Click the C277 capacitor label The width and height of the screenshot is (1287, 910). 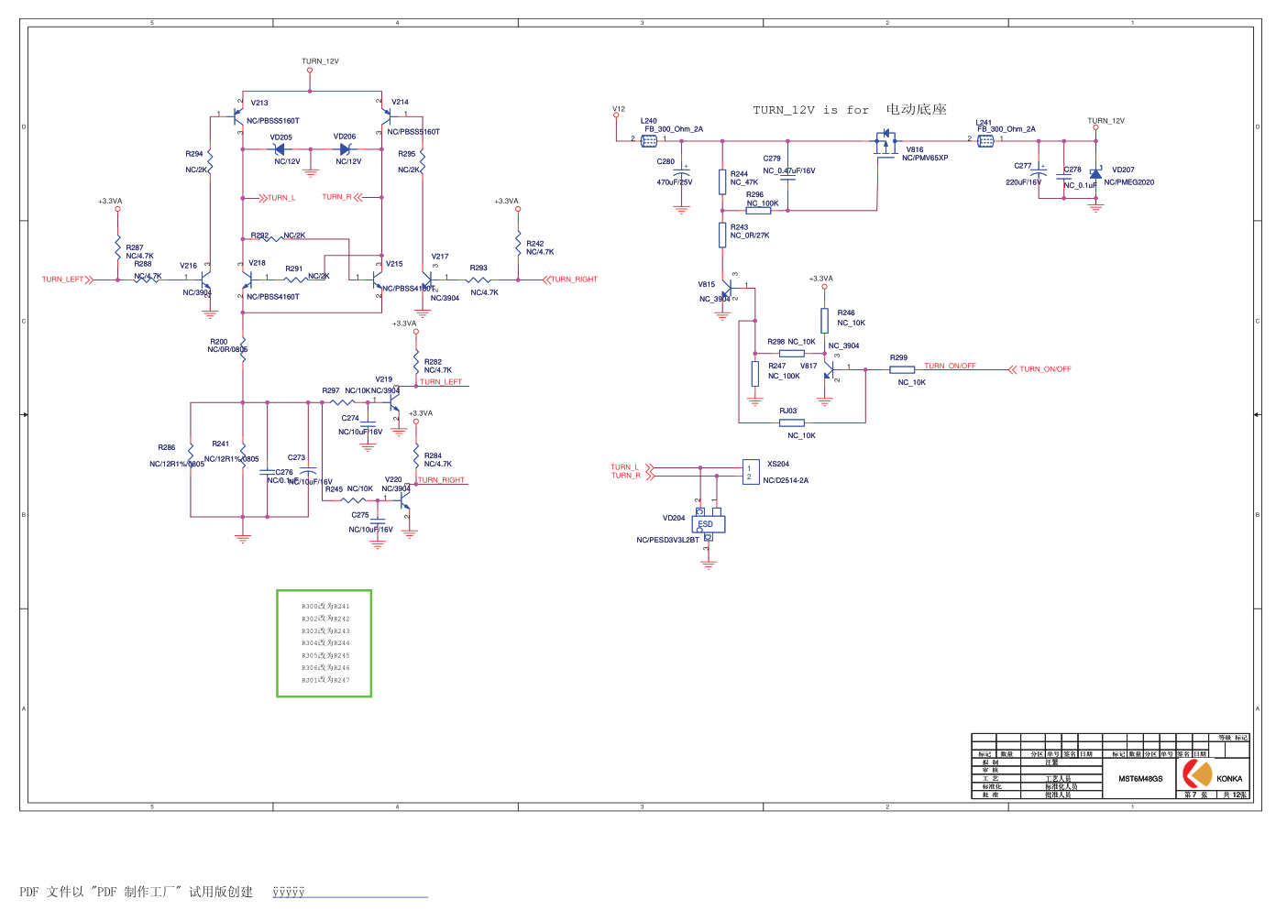(1023, 166)
